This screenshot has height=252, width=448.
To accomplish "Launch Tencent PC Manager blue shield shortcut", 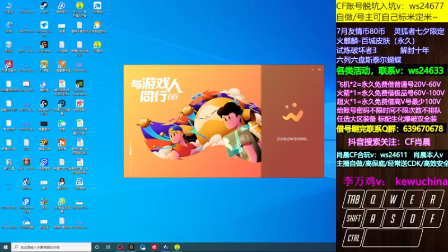I will click(x=44, y=164).
